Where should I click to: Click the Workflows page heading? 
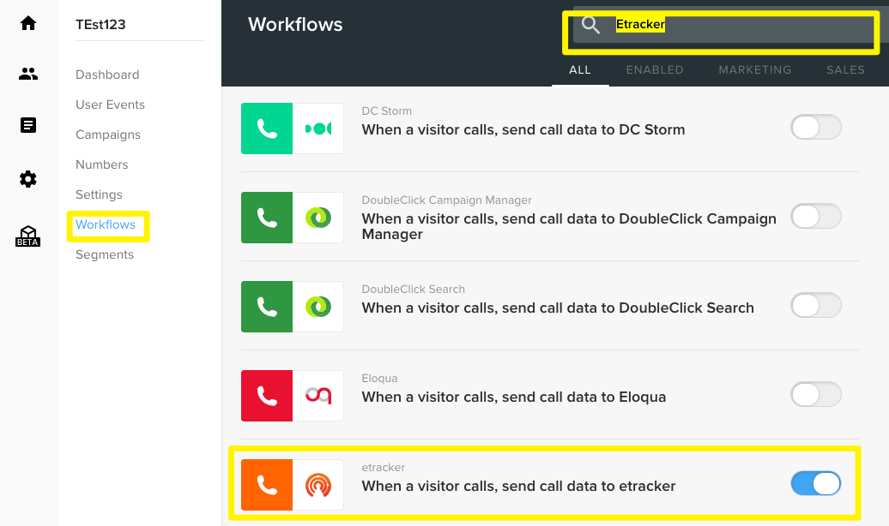[295, 24]
